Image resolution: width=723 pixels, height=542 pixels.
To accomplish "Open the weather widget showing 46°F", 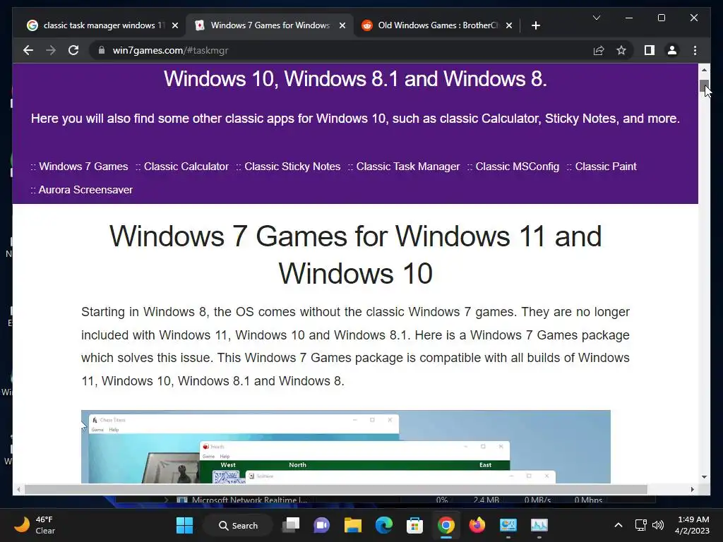I will tap(35, 525).
